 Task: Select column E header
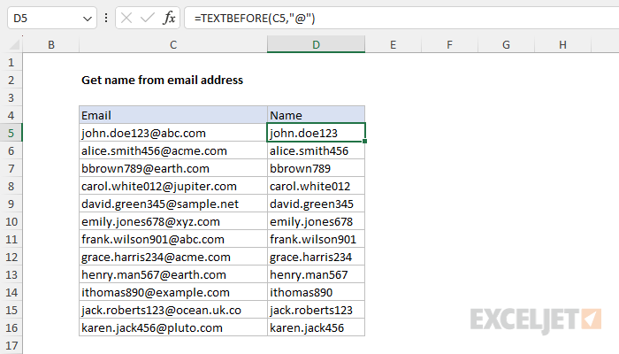(x=393, y=44)
